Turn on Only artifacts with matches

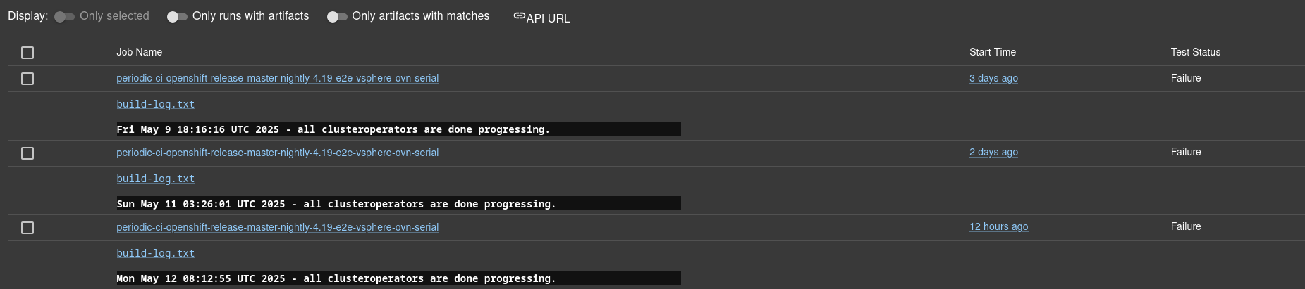[337, 16]
